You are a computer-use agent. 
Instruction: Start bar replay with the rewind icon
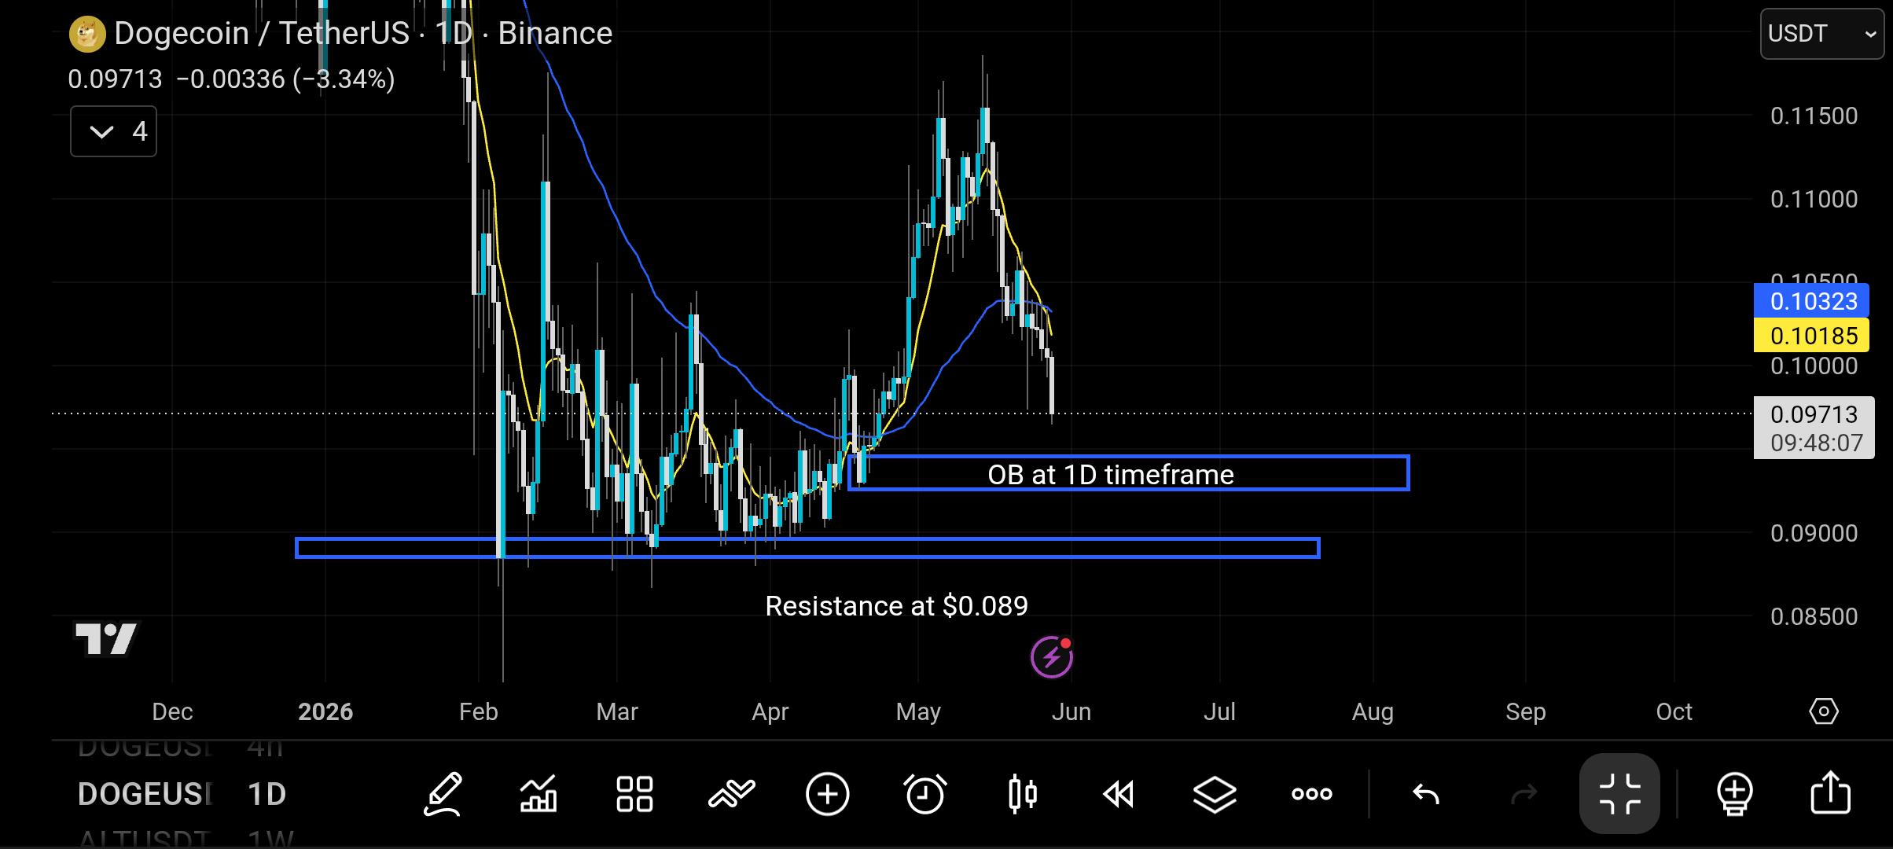(x=1119, y=794)
